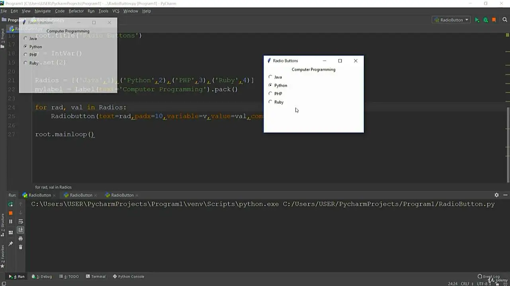Click the 'for rad, val in Radios:' code line

click(81, 107)
